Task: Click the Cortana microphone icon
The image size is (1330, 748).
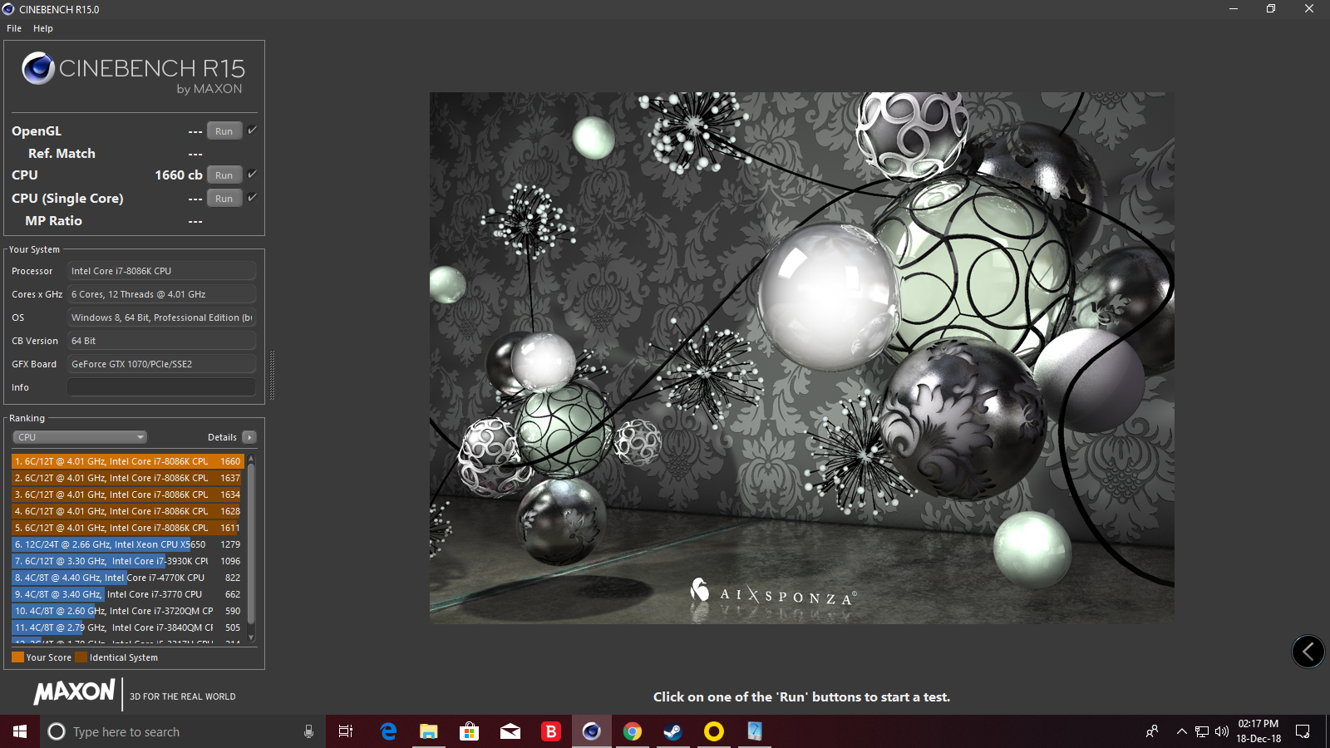Action: 308,731
